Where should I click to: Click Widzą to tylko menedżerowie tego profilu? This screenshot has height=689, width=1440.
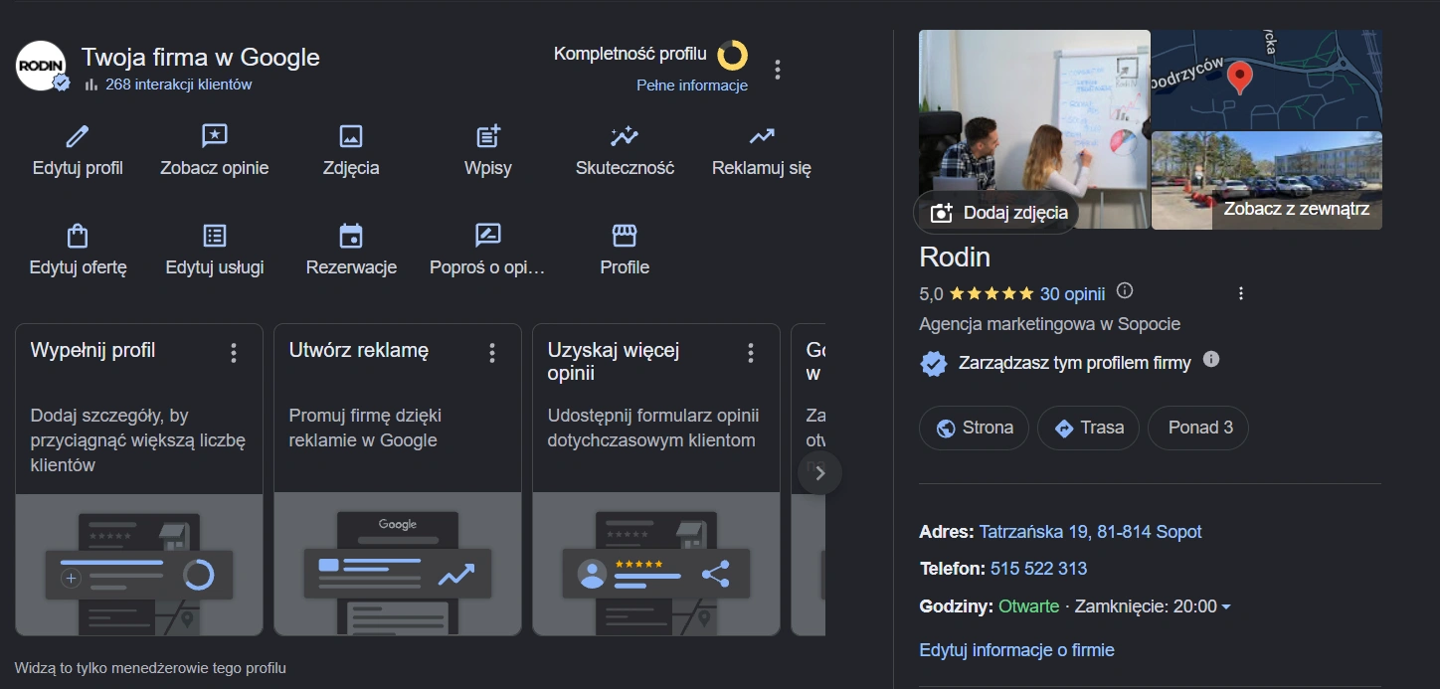150,668
